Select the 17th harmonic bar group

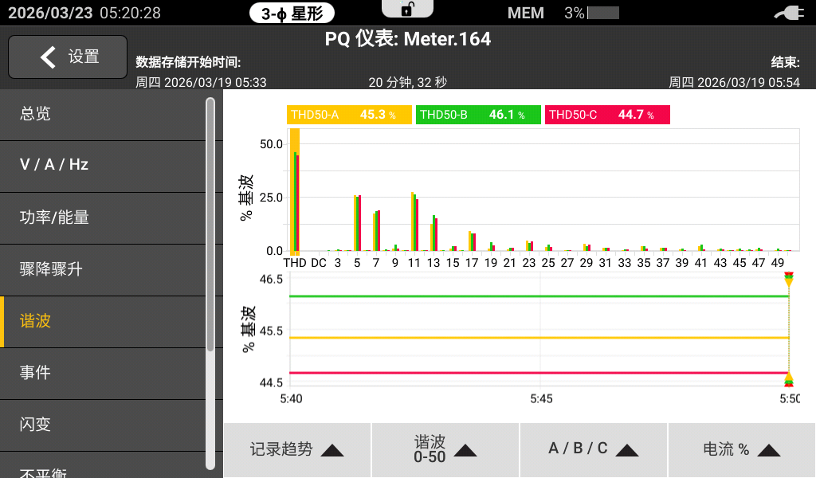(472, 241)
